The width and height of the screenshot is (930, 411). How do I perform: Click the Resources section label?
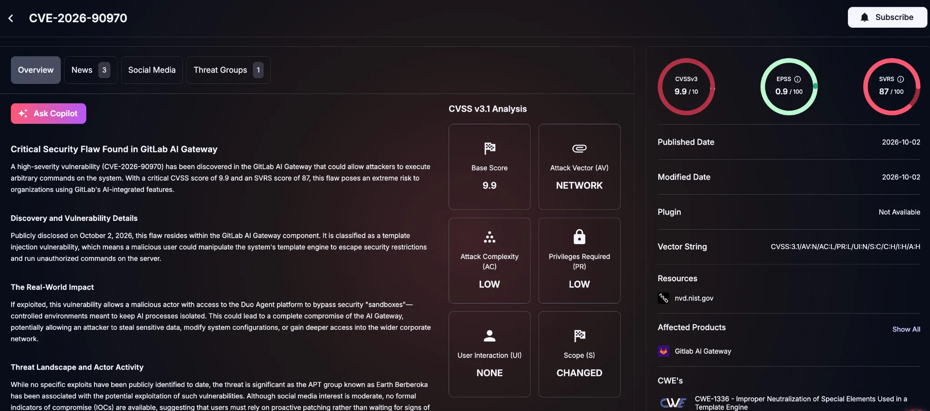click(678, 279)
